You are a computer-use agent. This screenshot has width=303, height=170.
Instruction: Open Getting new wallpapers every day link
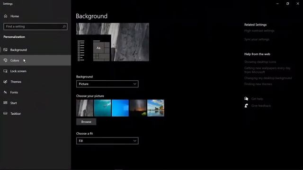pos(267,70)
